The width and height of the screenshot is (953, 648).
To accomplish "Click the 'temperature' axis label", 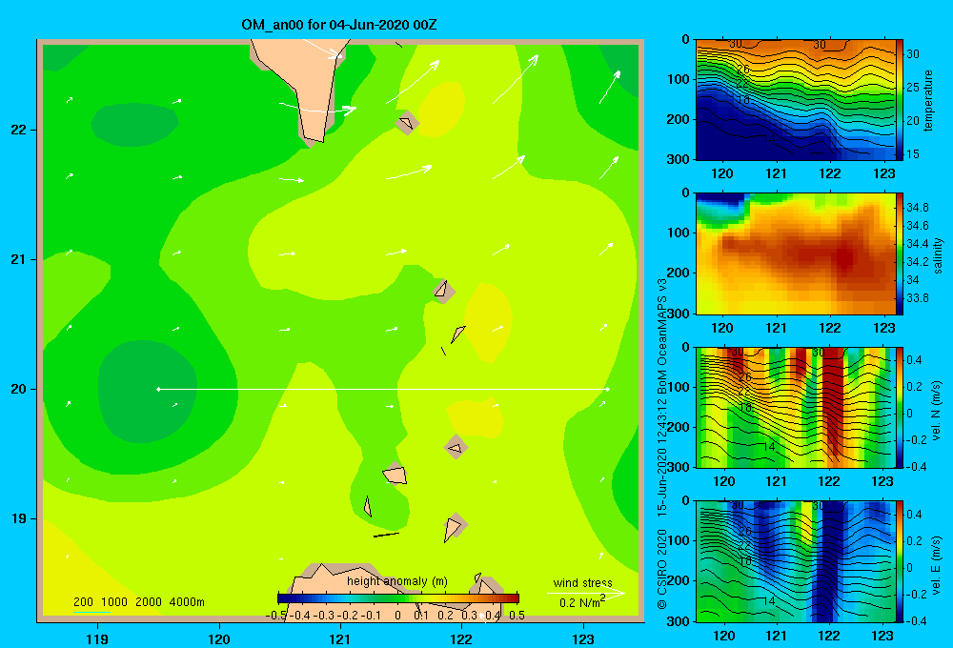I will click(928, 100).
